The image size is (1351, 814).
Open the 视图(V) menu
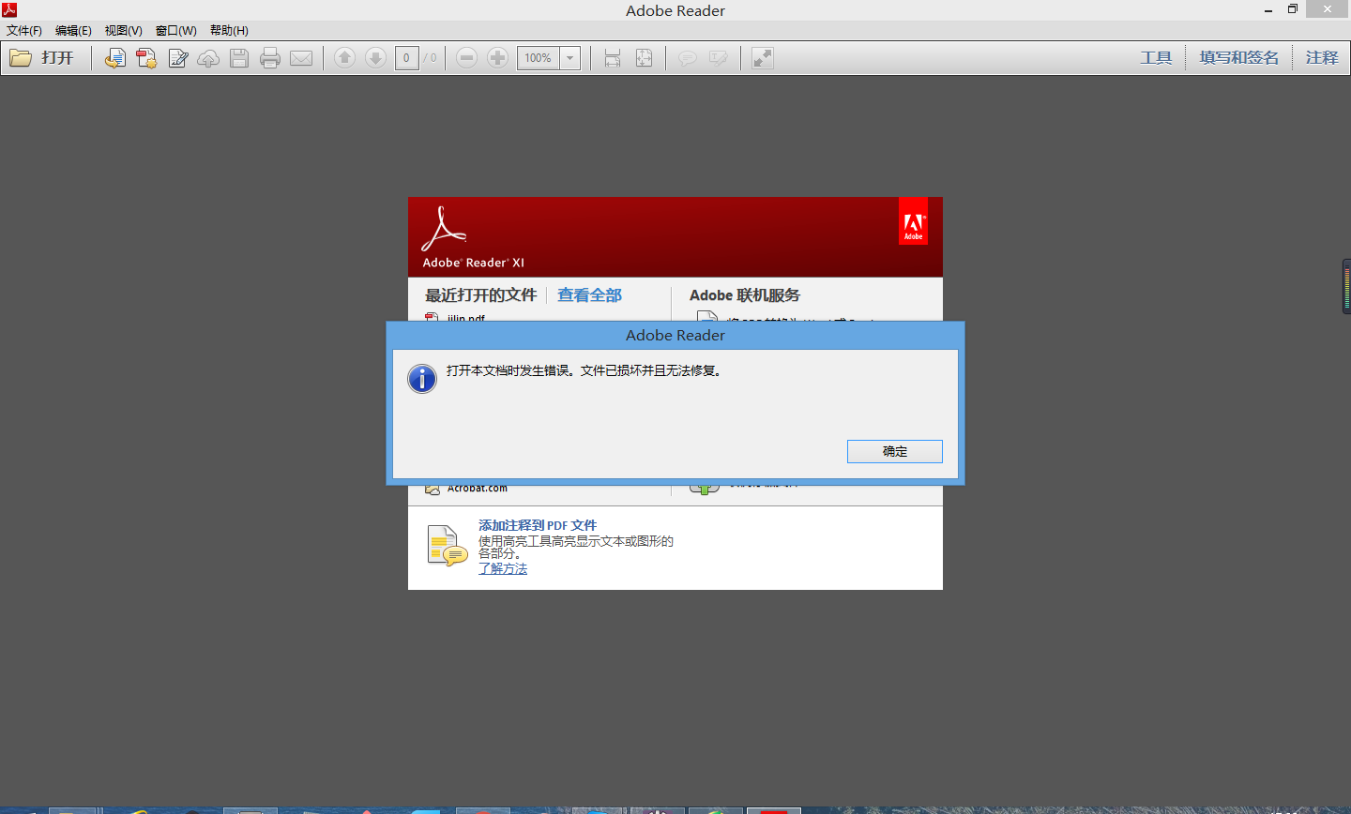tap(123, 31)
